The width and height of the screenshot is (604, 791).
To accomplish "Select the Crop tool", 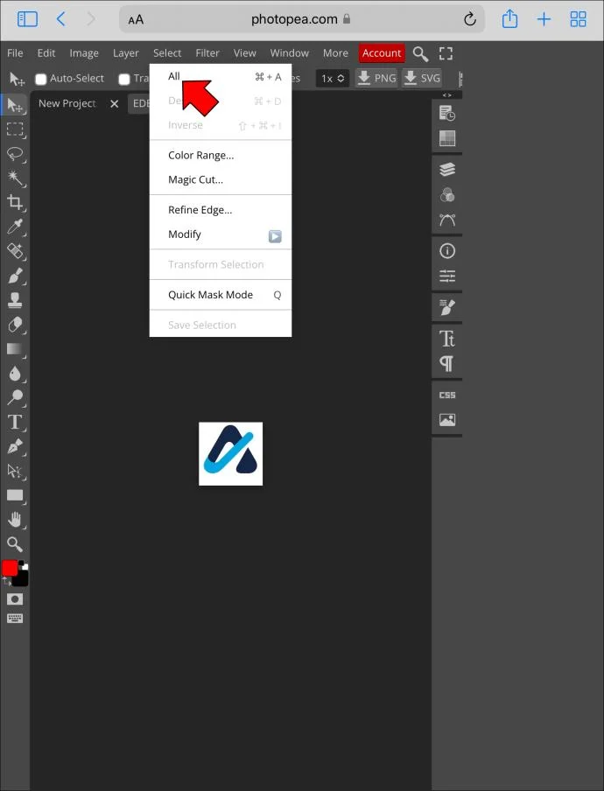I will point(15,202).
